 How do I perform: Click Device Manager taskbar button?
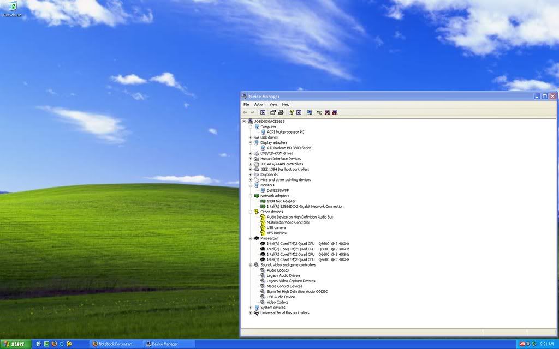[x=168, y=344]
